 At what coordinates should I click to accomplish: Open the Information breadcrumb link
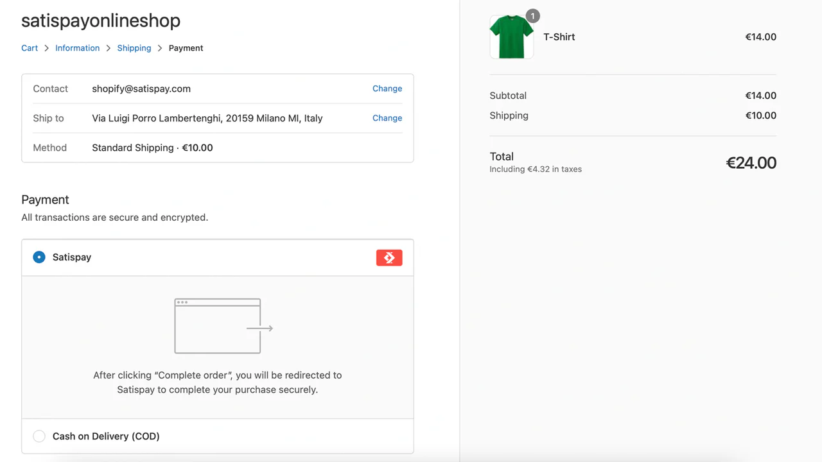77,48
